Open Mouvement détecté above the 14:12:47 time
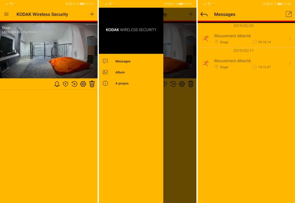Image resolution: width=295 pixels, height=203 pixels. [x=232, y=61]
